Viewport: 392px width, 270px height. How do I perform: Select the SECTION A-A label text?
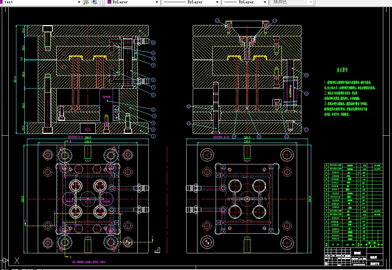coord(75,137)
